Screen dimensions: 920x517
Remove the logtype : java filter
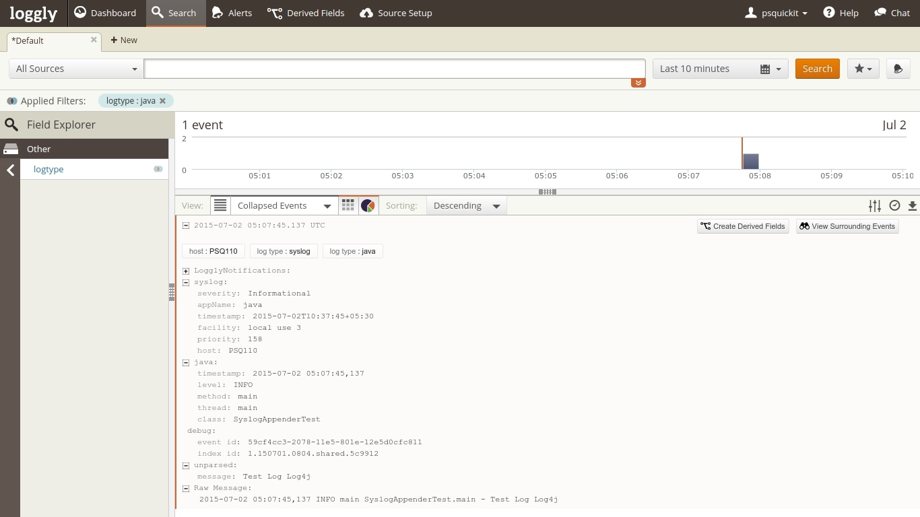[162, 101]
